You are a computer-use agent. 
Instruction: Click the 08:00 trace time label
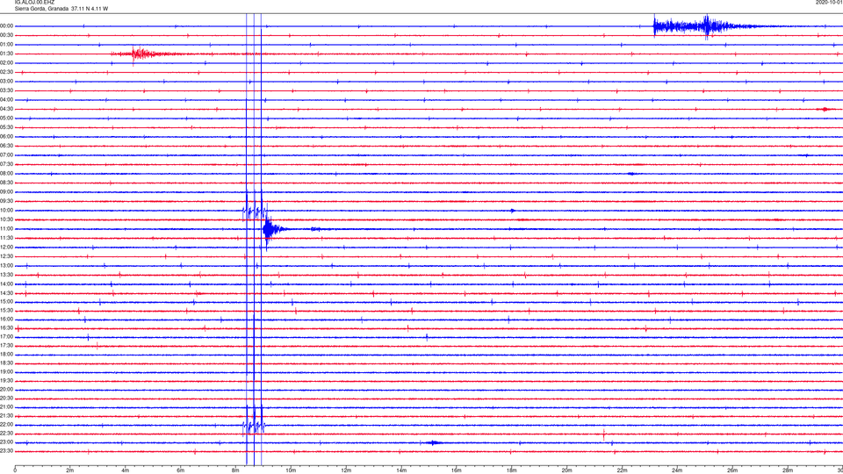(7, 174)
